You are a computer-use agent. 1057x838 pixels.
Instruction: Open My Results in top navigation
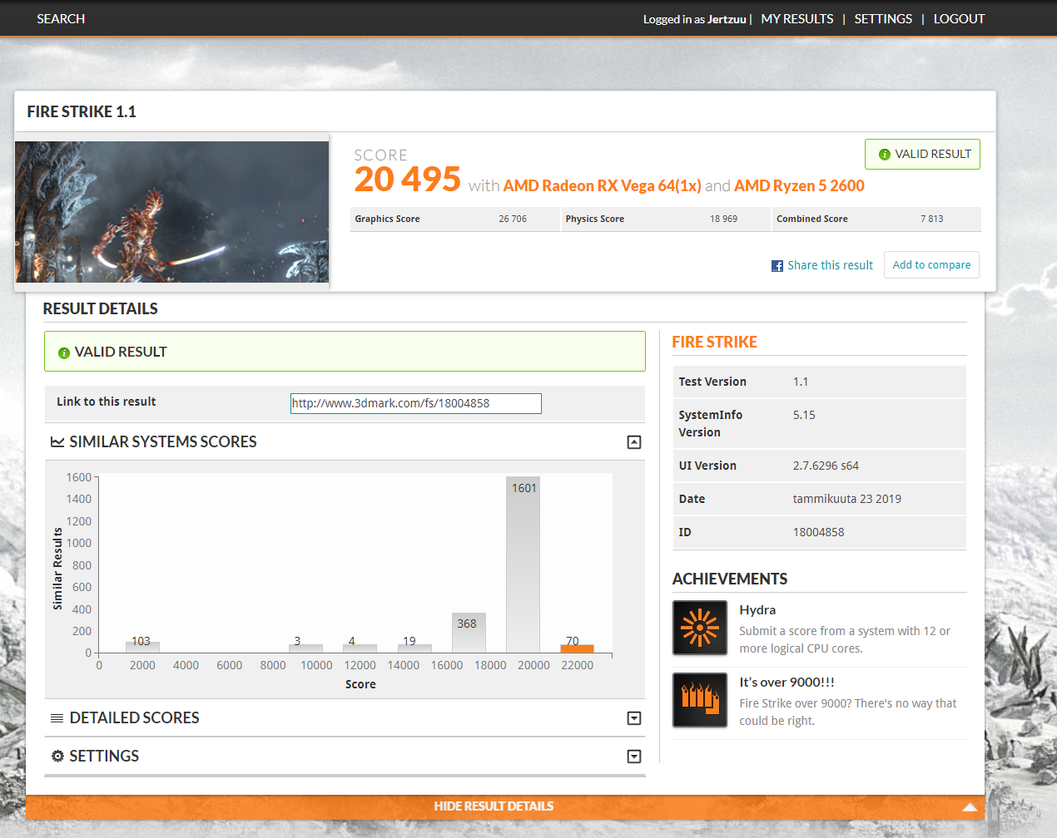[796, 19]
